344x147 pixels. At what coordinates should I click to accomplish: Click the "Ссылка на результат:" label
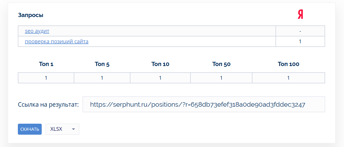point(48,105)
